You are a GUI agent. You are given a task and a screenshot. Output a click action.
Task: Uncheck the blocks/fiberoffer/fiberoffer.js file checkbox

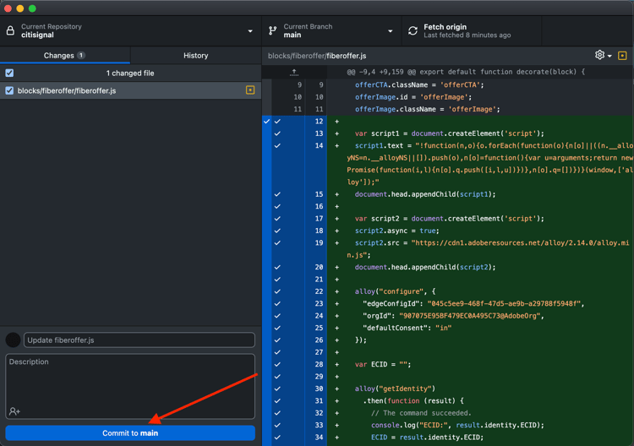[x=9, y=90]
